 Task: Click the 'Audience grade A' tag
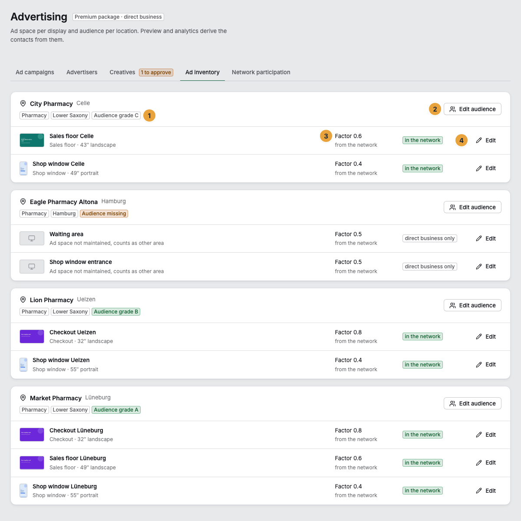(x=116, y=410)
